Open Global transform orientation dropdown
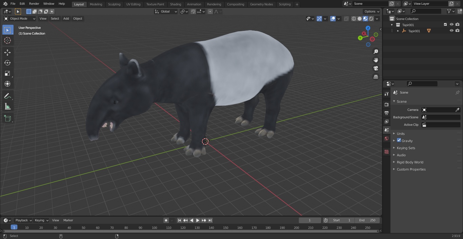The image size is (463, 239). pos(166,12)
